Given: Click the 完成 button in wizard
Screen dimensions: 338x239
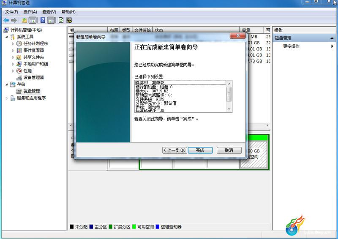Looking at the screenshot, I should click(x=200, y=150).
